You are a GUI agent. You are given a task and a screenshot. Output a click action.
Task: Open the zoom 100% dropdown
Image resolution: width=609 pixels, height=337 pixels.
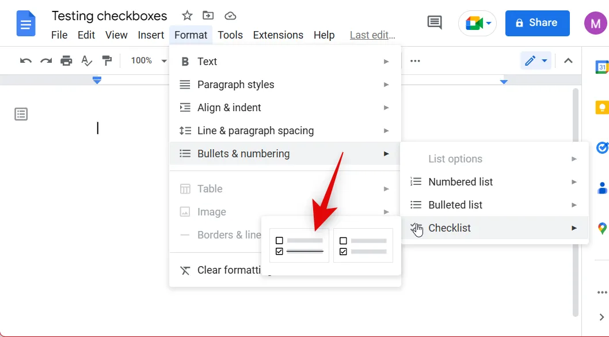[149, 60]
